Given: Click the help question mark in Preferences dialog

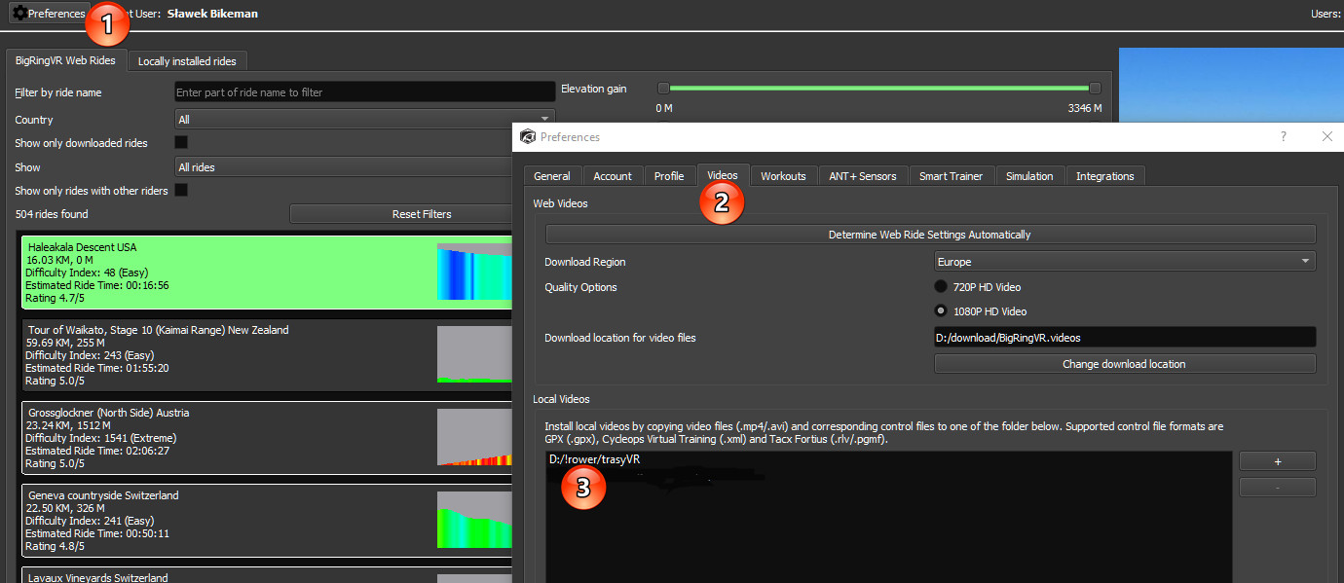Looking at the screenshot, I should click(1283, 136).
